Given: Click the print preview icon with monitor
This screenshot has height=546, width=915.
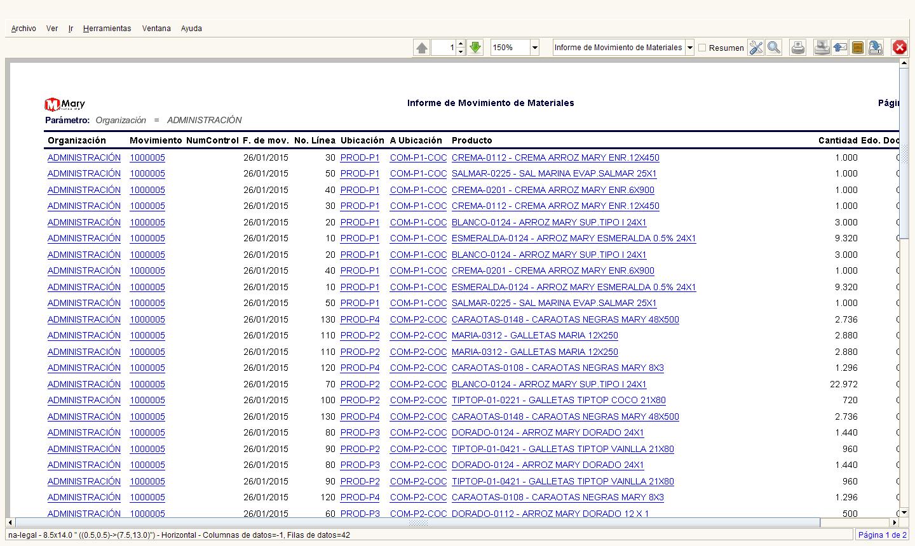Looking at the screenshot, I should pos(822,48).
